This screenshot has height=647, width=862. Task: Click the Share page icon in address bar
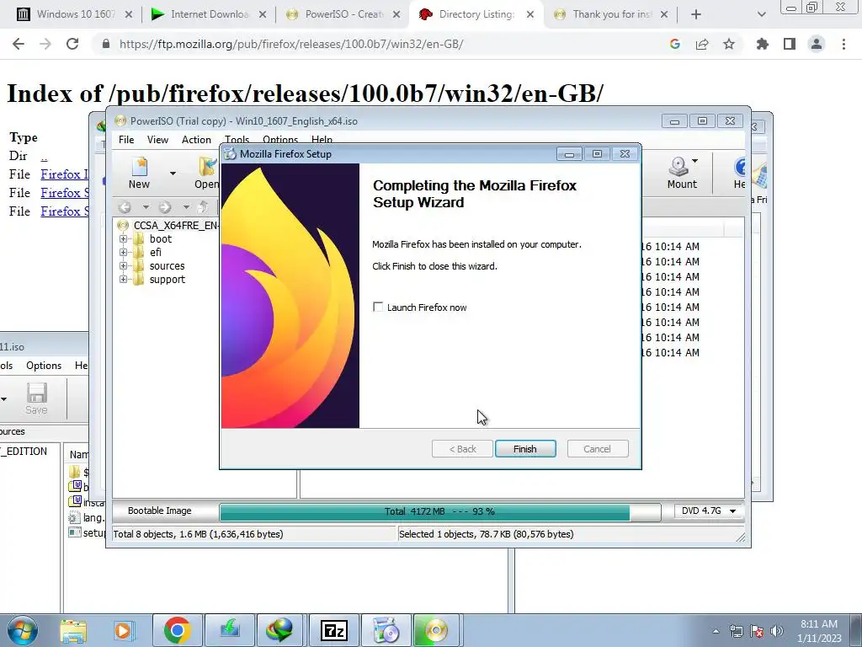coord(702,44)
